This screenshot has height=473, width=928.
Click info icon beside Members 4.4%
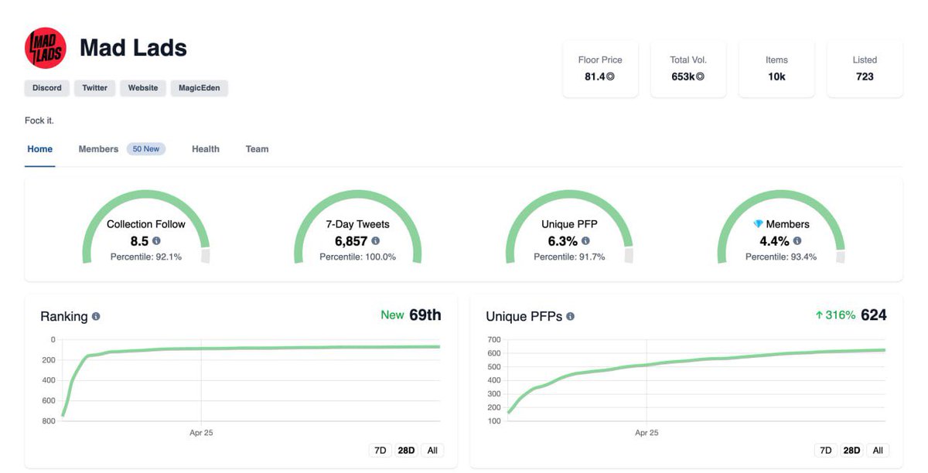point(797,241)
